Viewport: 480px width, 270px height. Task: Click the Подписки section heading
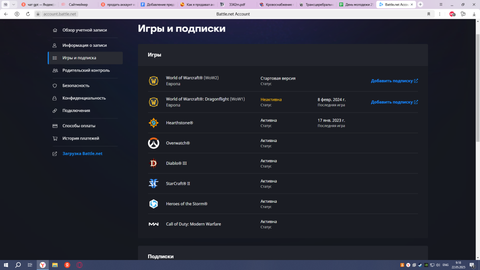pos(161,256)
